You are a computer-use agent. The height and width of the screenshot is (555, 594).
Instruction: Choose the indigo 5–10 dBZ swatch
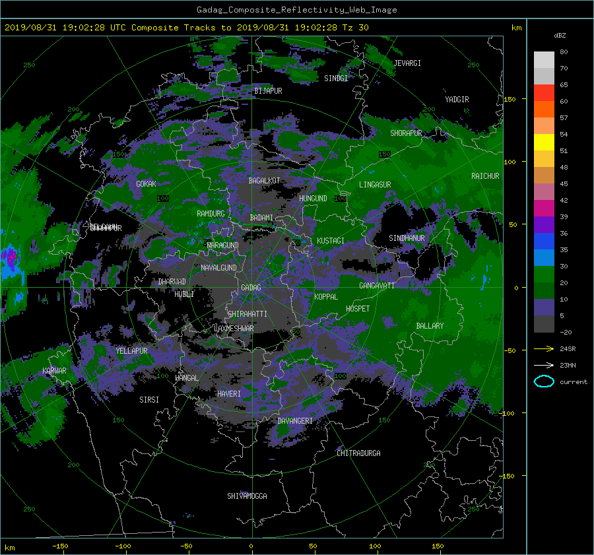[544, 308]
